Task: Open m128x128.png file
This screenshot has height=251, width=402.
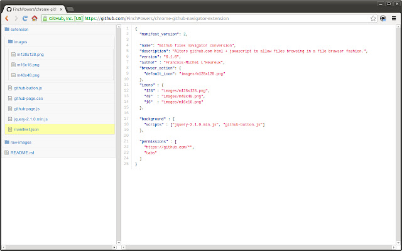Action: coord(30,55)
